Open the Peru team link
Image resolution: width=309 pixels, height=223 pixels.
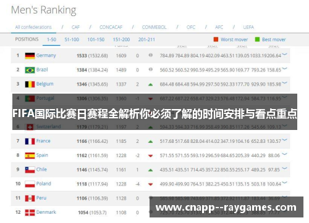tap(41, 198)
